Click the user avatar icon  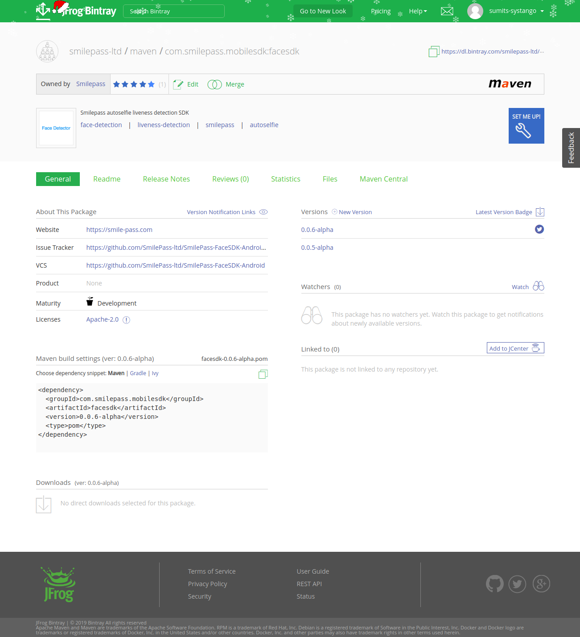475,11
